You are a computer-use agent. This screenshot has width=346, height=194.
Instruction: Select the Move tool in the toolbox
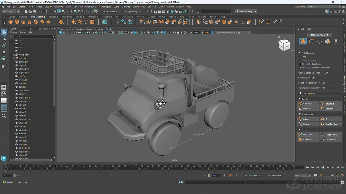[4, 52]
